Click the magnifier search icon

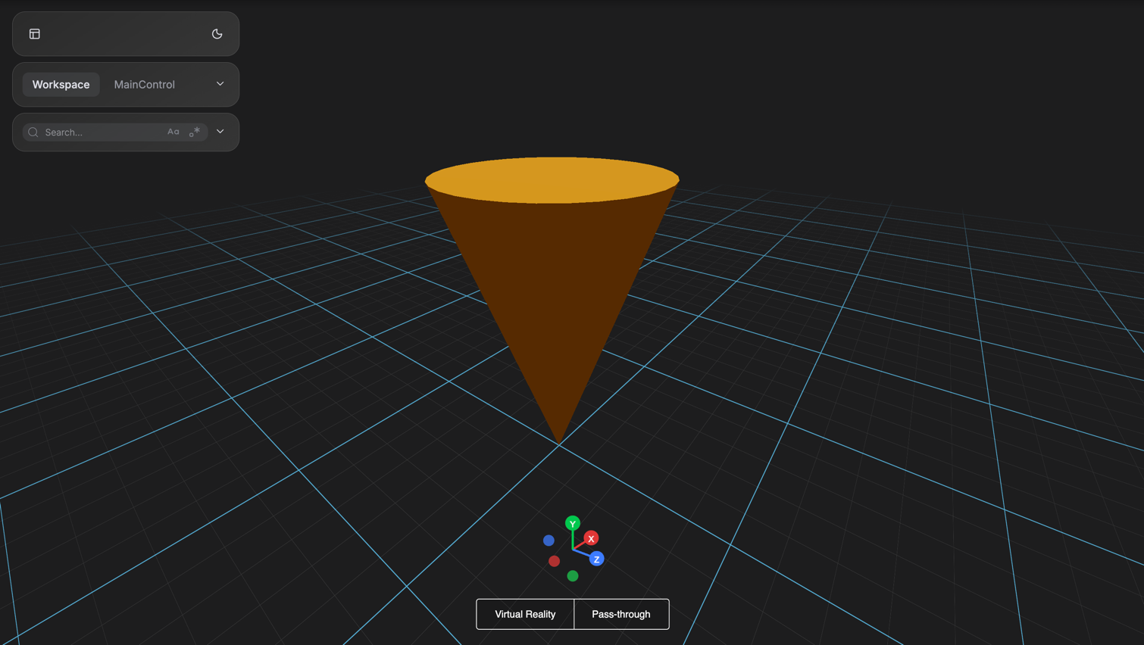33,132
